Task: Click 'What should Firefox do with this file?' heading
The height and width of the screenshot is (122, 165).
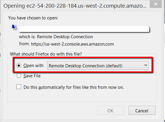Action: click(46, 54)
